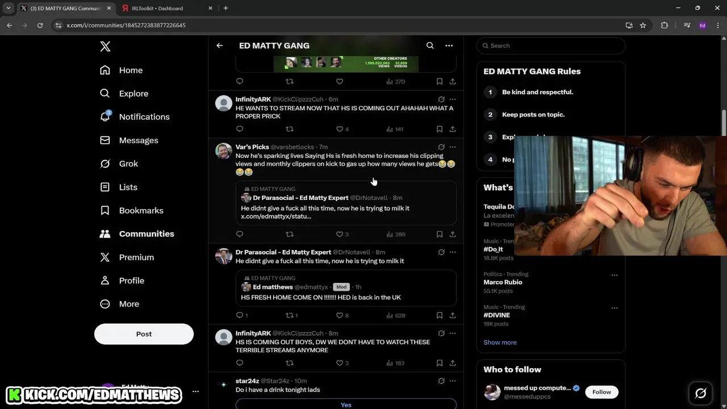Open like count on top post with 270 views
727x409 pixels.
(340, 81)
